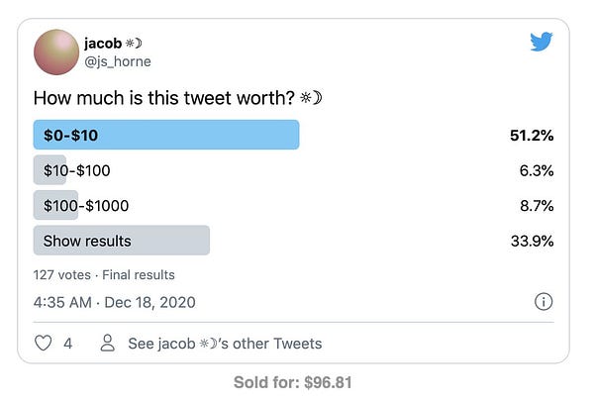Image resolution: width=594 pixels, height=402 pixels.
Task: Click the heart like icon
Action: click(43, 344)
